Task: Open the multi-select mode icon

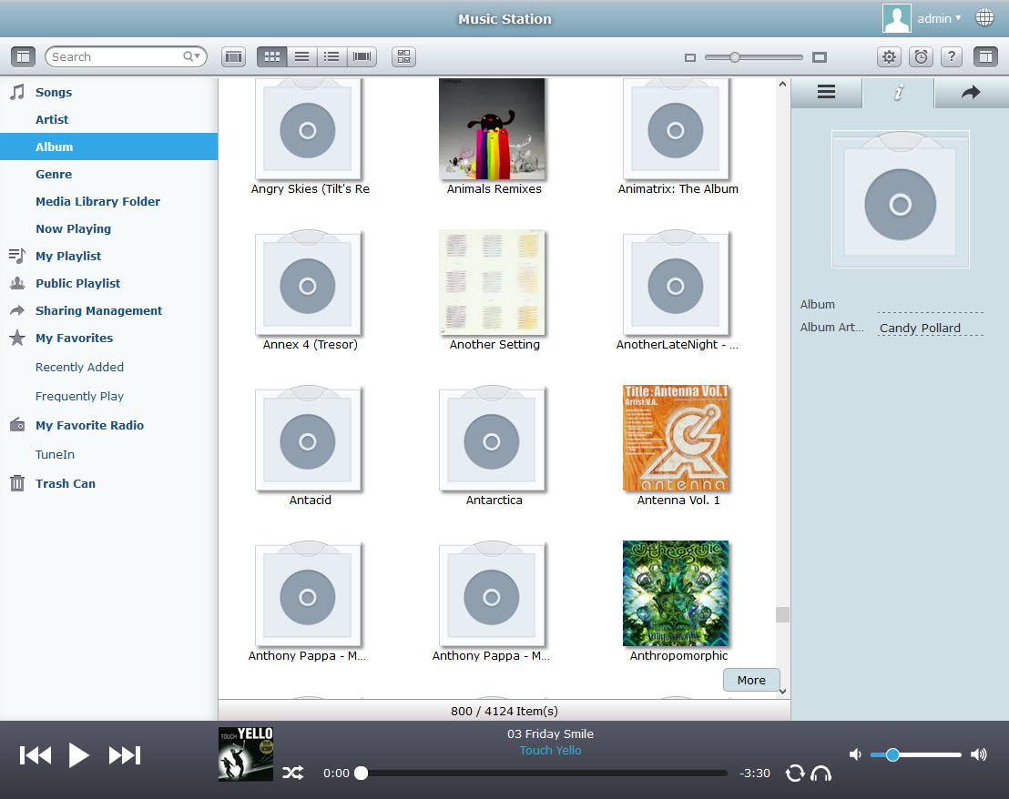Action: tap(404, 56)
